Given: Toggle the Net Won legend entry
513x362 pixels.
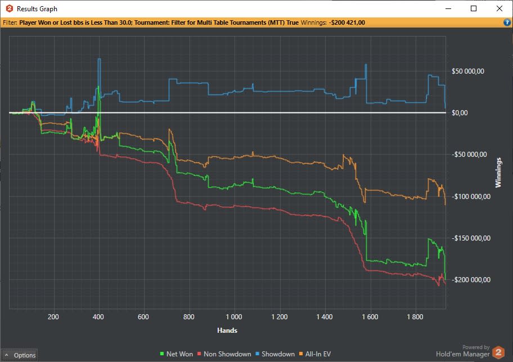Looking at the screenshot, I should coord(177,354).
